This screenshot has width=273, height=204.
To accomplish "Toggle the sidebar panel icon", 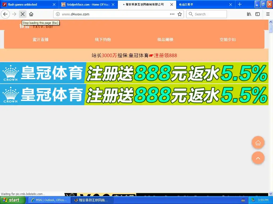I will point(258,14).
